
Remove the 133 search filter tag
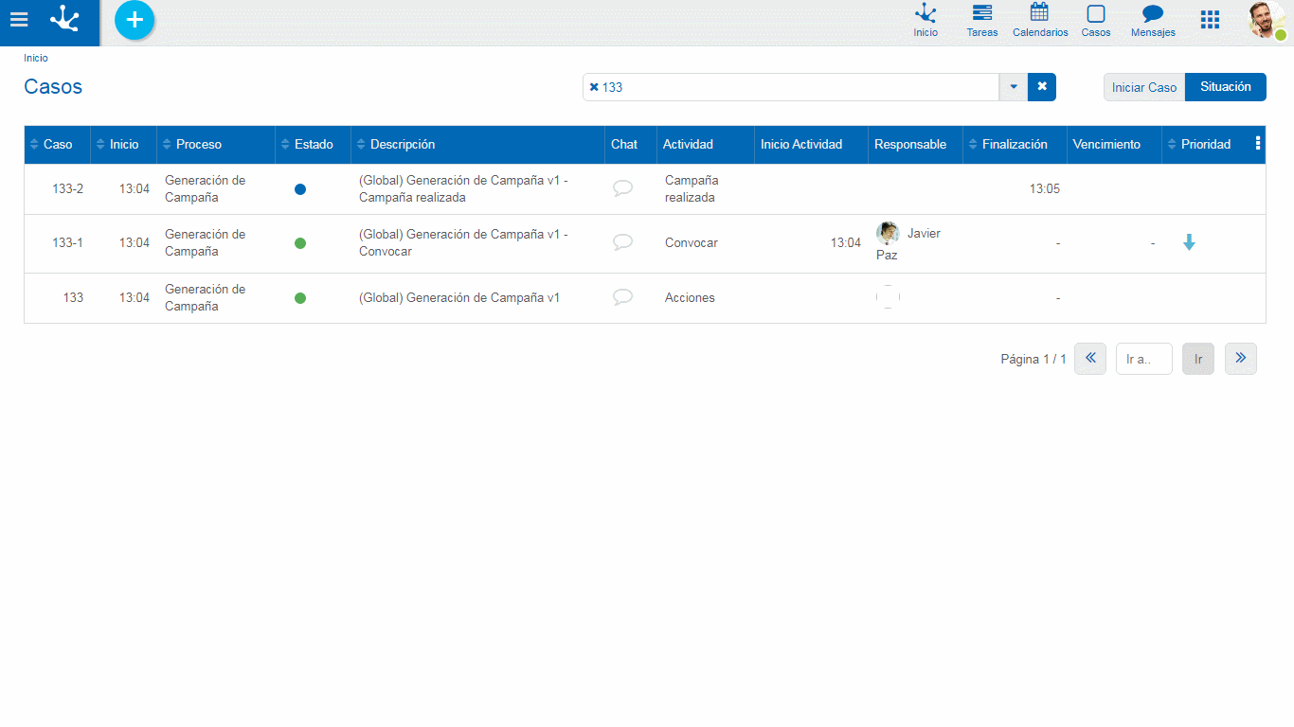(594, 87)
